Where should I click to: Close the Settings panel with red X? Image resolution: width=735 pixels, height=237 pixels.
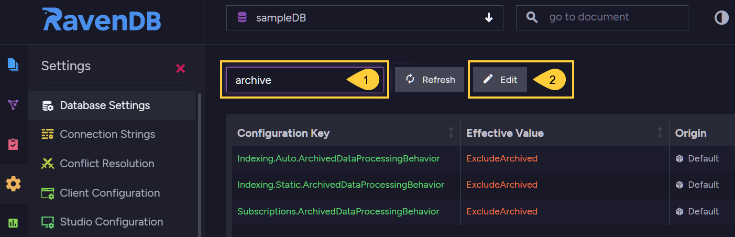[x=181, y=68]
